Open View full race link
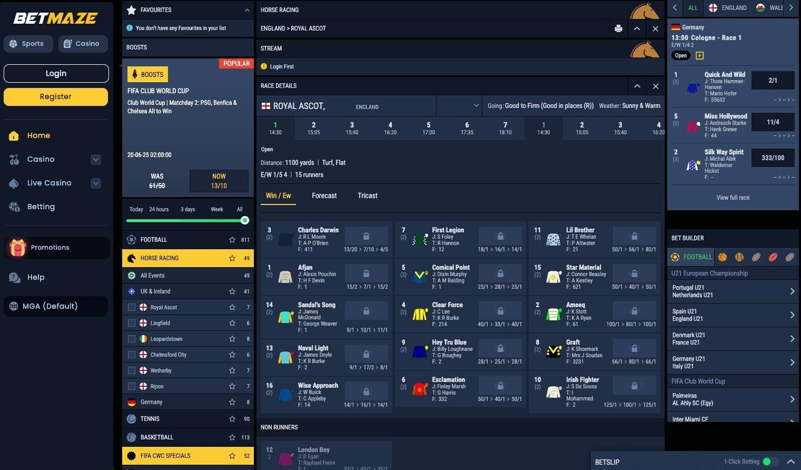The width and height of the screenshot is (801, 470). (733, 198)
